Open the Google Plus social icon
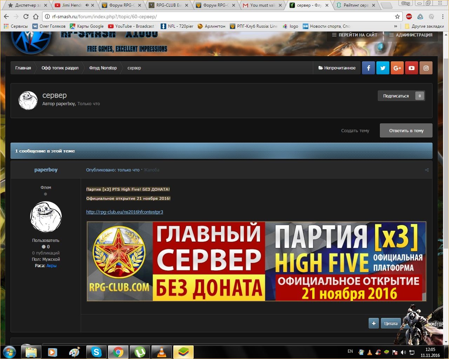This screenshot has width=449, height=359. 397,68
